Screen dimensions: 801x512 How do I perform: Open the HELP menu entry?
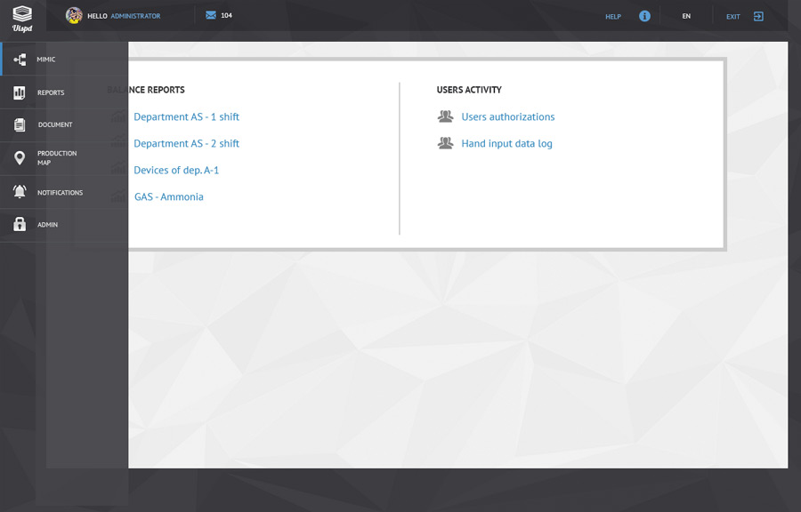coord(613,16)
